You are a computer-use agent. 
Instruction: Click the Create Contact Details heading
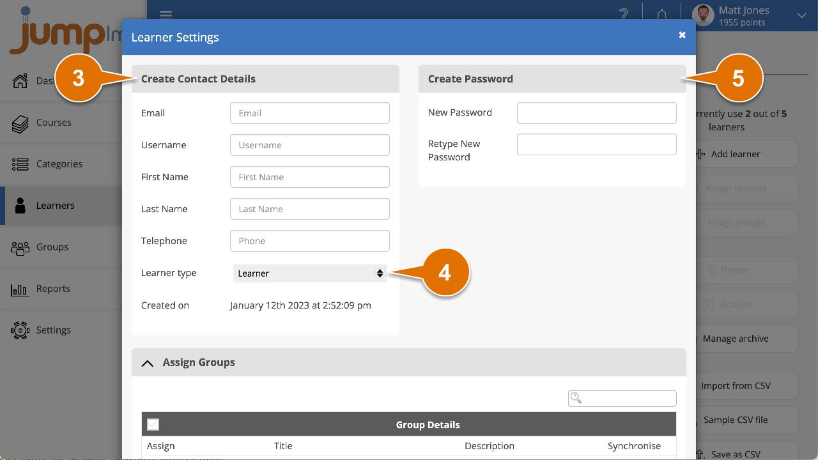click(x=198, y=79)
